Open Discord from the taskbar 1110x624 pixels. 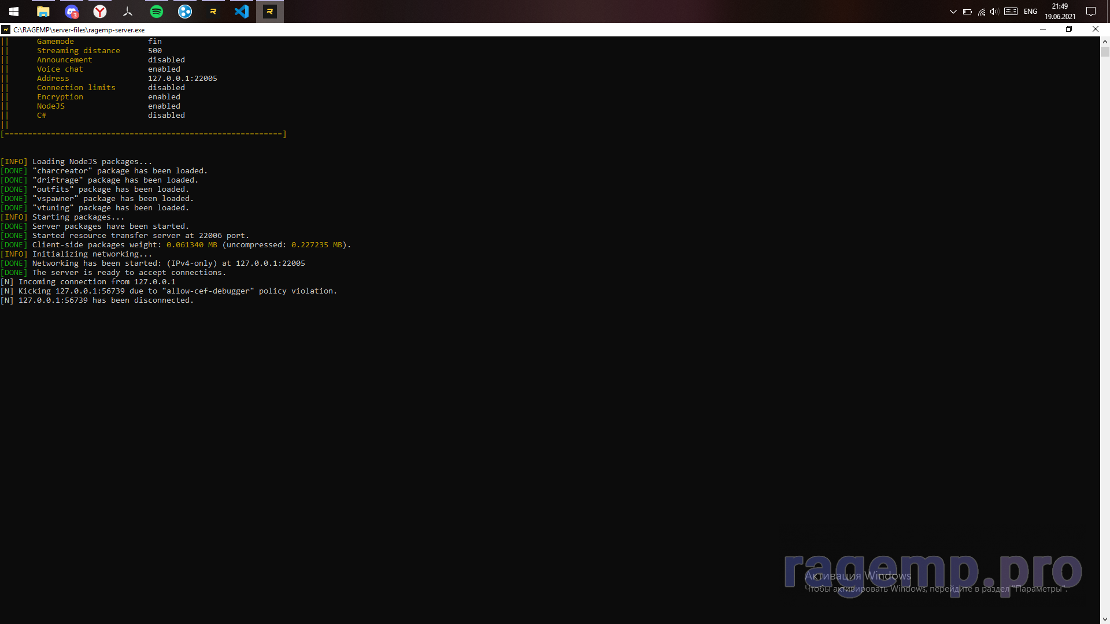click(x=72, y=11)
